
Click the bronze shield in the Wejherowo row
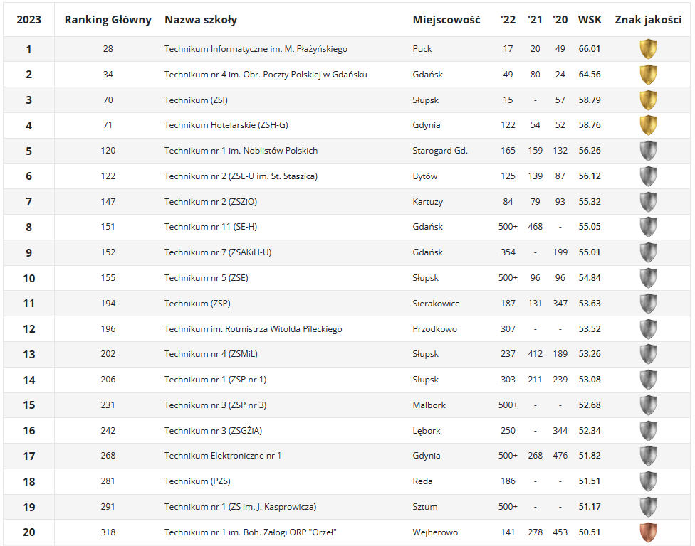[x=648, y=532]
